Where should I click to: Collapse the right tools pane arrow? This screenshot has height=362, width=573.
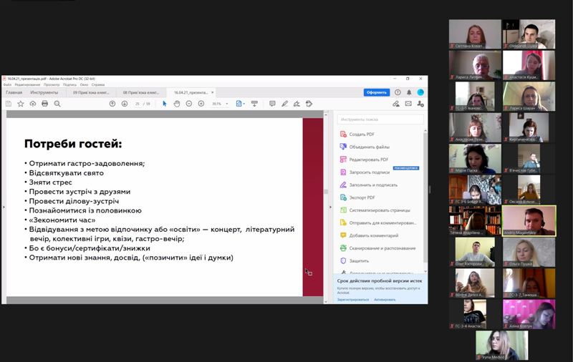[x=330, y=207]
